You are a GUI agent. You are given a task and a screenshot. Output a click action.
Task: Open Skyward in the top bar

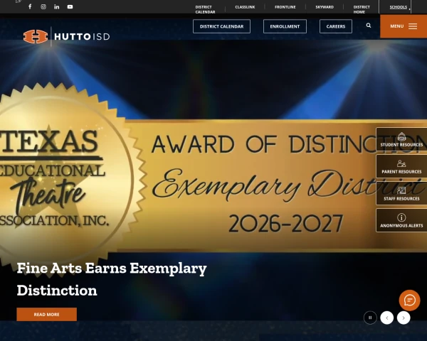[325, 7]
